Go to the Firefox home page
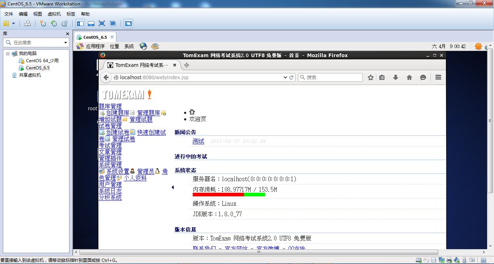The width and height of the screenshot is (494, 264). pyautogui.click(x=409, y=77)
